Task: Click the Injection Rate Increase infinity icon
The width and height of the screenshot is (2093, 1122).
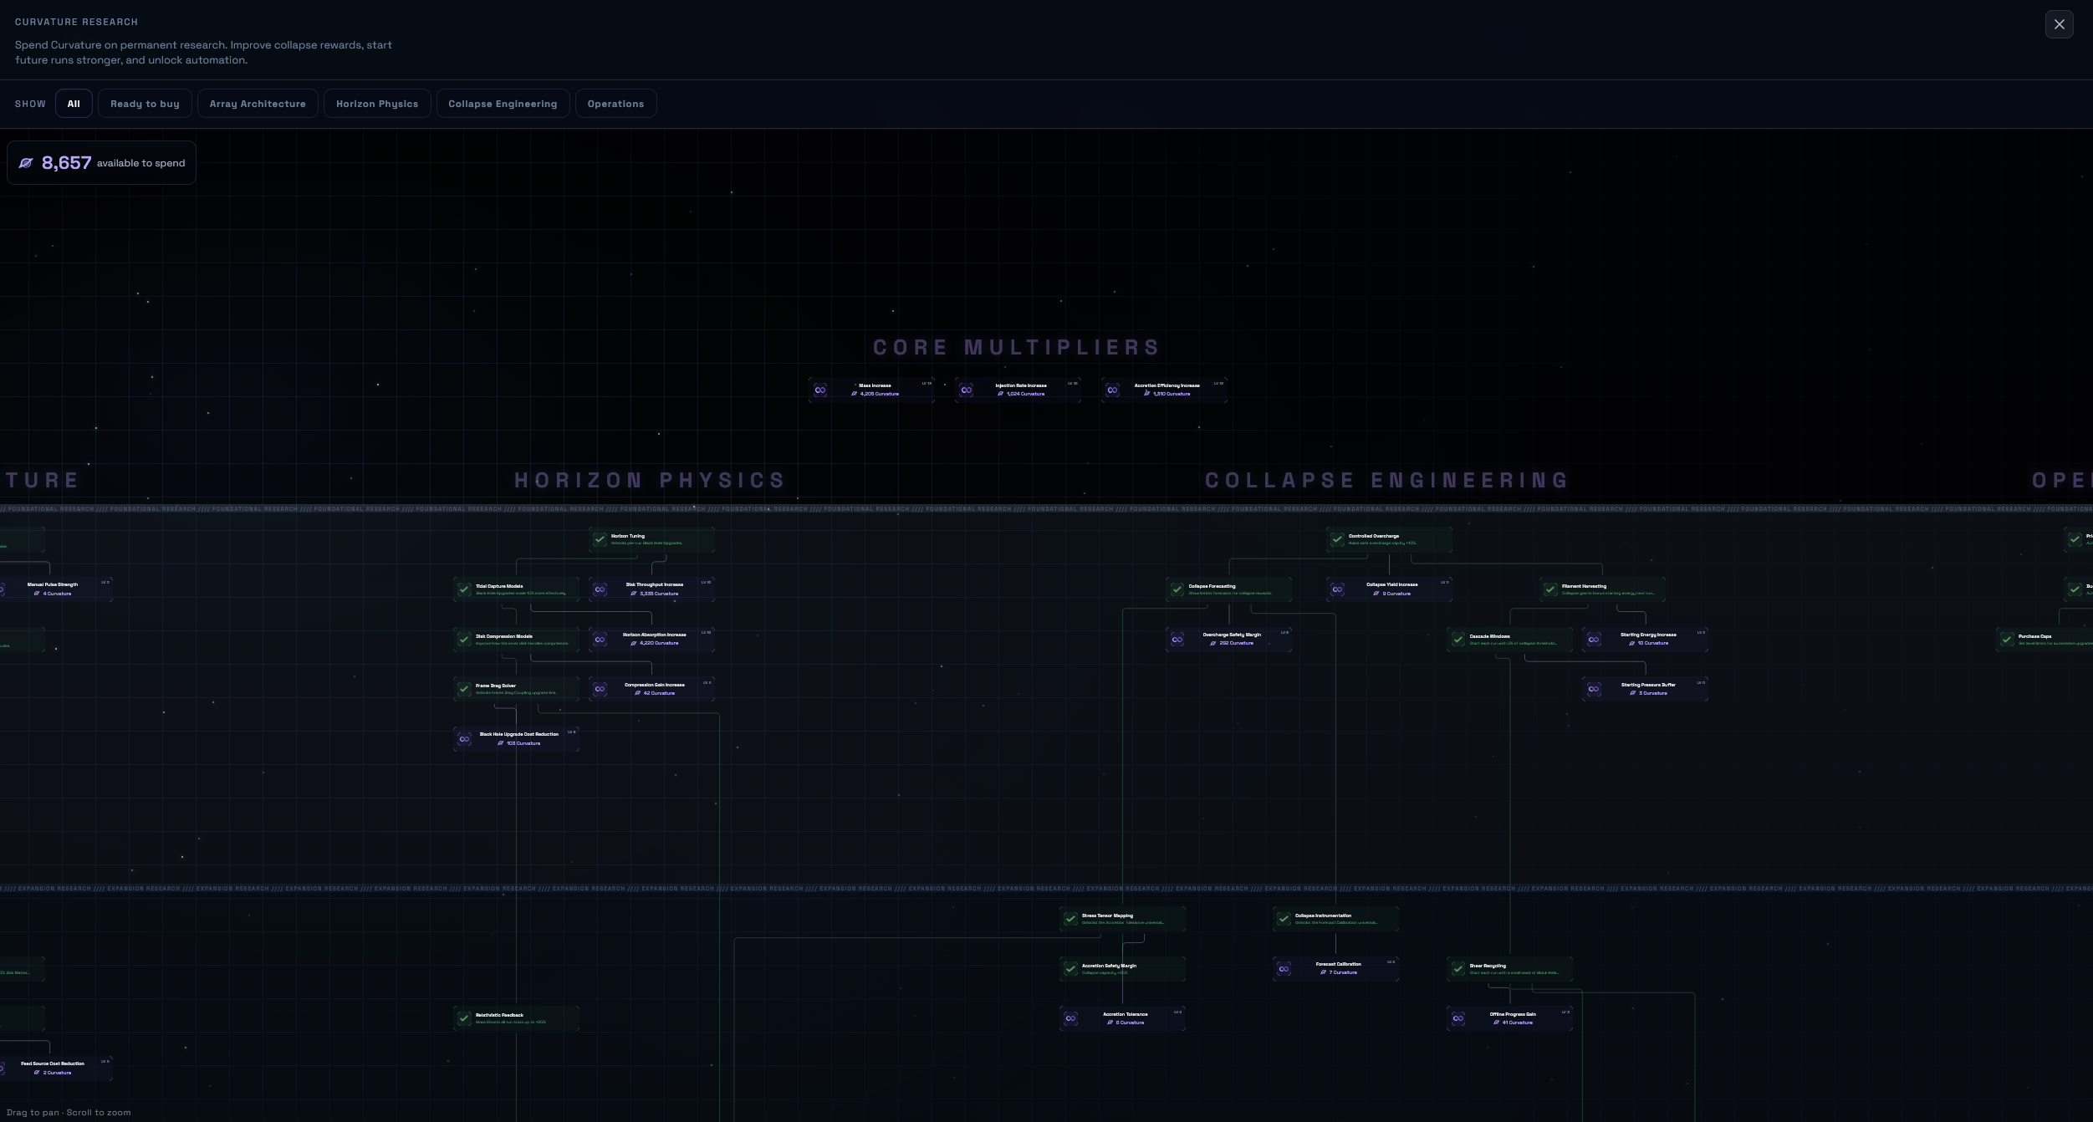Action: click(967, 390)
